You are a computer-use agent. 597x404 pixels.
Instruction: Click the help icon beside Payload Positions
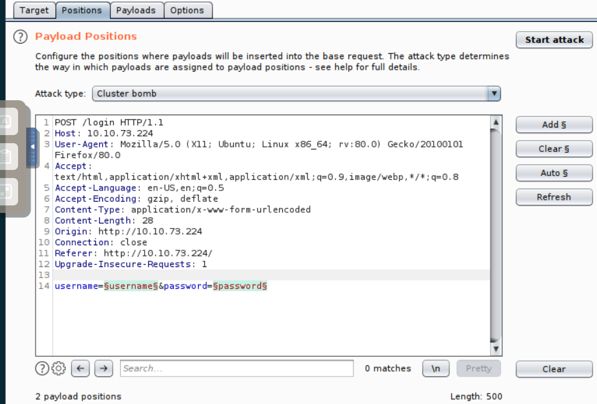tap(21, 37)
